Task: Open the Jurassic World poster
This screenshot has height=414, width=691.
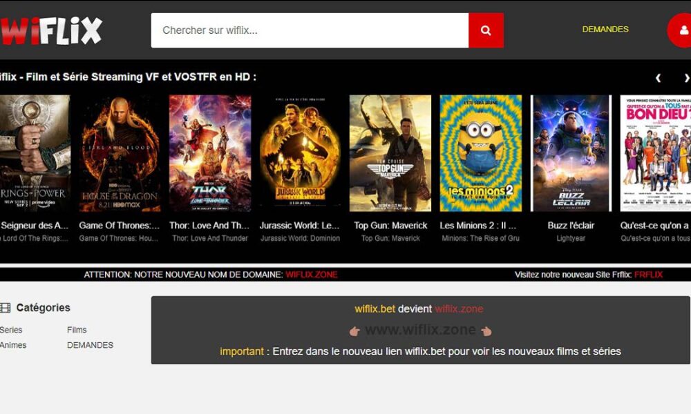Action: 300,153
